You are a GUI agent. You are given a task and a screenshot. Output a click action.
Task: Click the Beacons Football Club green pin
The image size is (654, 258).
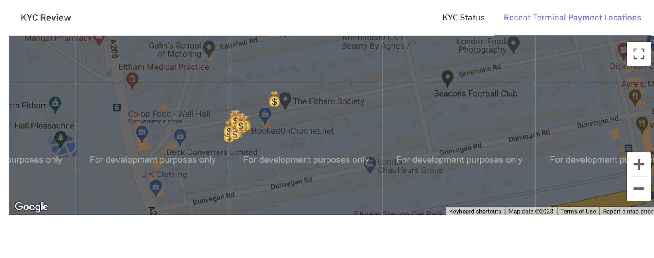point(448,77)
